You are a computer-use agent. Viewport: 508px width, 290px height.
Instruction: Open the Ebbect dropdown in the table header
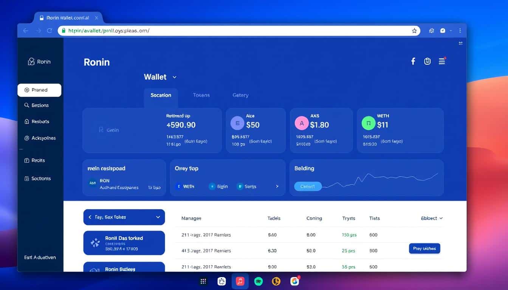coord(432,218)
